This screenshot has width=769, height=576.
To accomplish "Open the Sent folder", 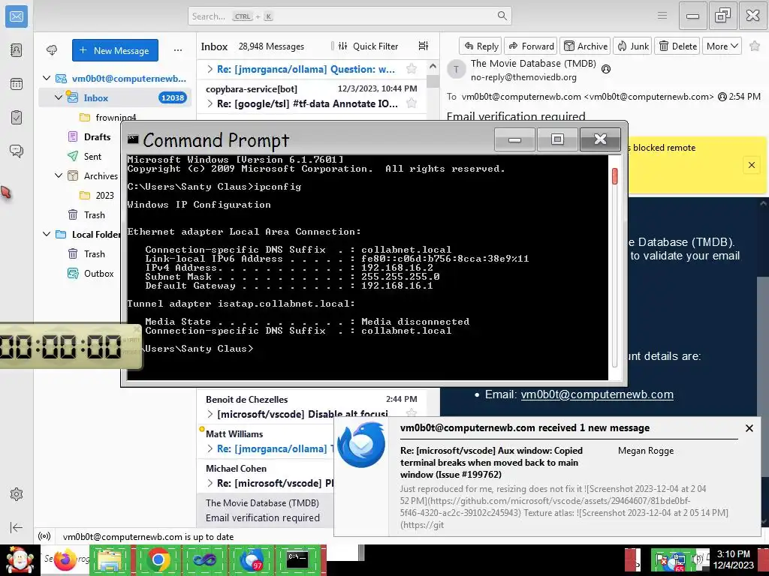I will [92, 156].
